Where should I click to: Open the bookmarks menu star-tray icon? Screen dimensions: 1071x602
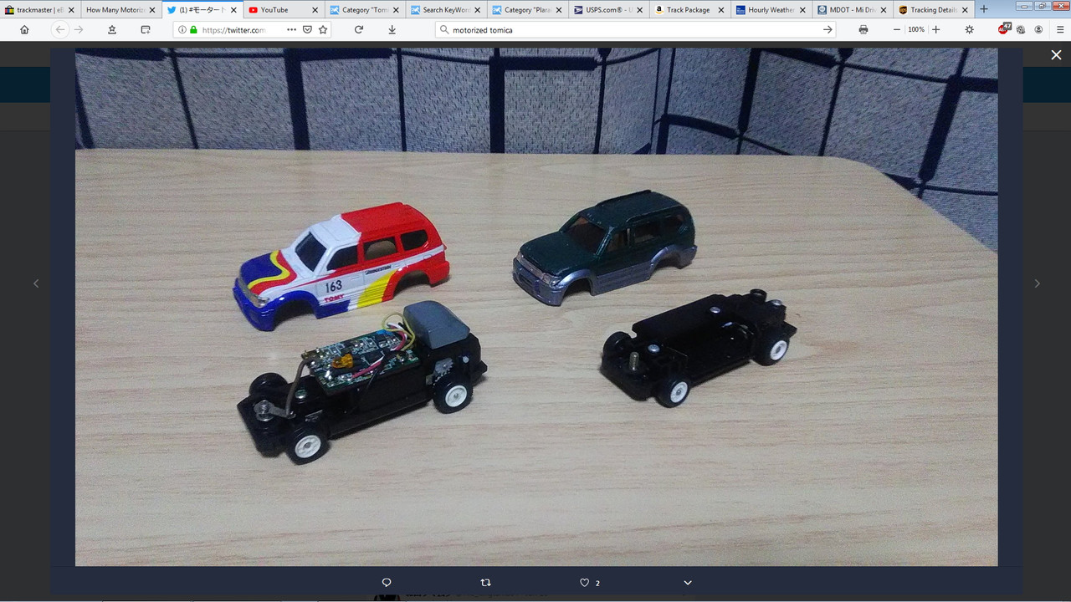[112, 29]
